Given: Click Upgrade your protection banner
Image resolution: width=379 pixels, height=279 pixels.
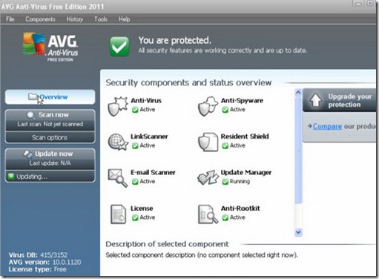Looking at the screenshot, I should (x=340, y=100).
